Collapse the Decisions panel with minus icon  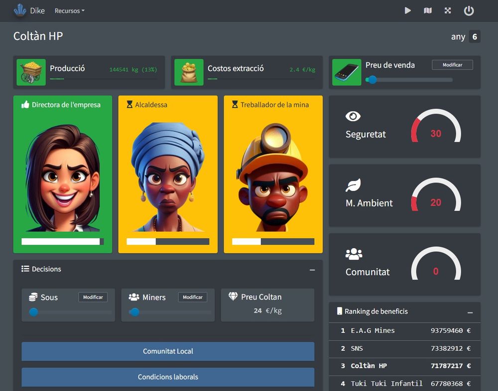pos(312,270)
